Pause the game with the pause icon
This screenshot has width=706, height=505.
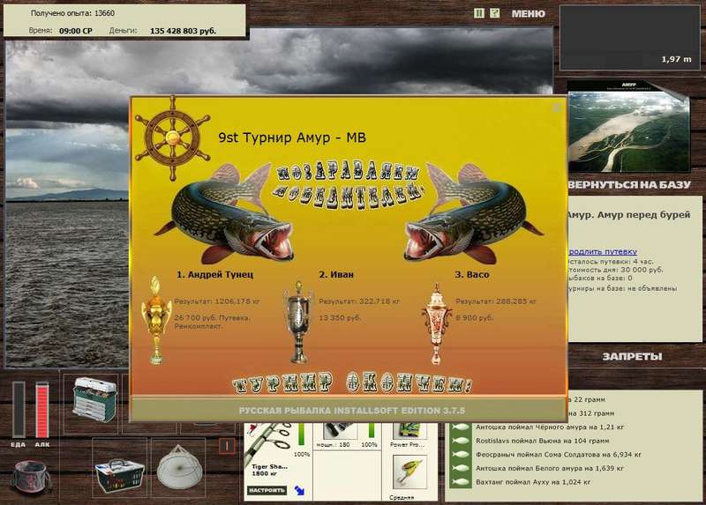point(479,13)
